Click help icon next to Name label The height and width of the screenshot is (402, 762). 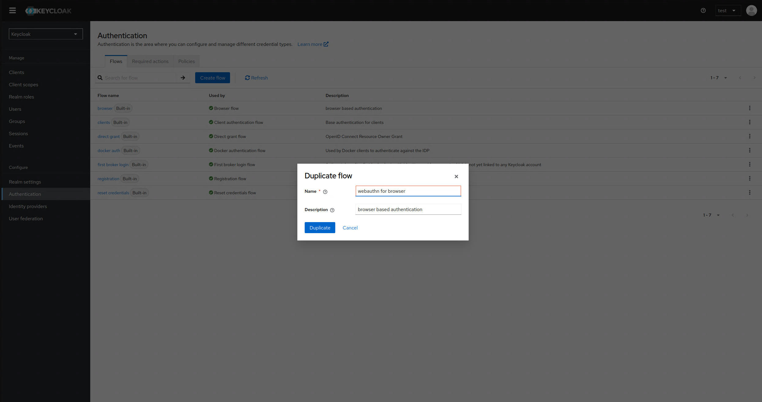click(325, 192)
